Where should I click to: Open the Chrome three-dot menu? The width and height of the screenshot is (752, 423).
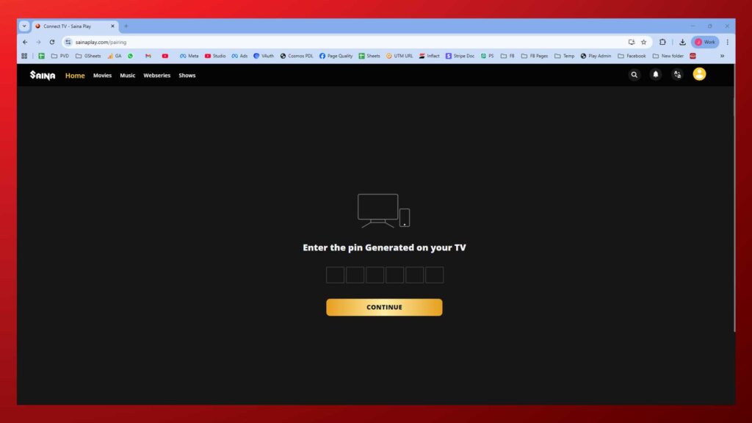click(727, 42)
